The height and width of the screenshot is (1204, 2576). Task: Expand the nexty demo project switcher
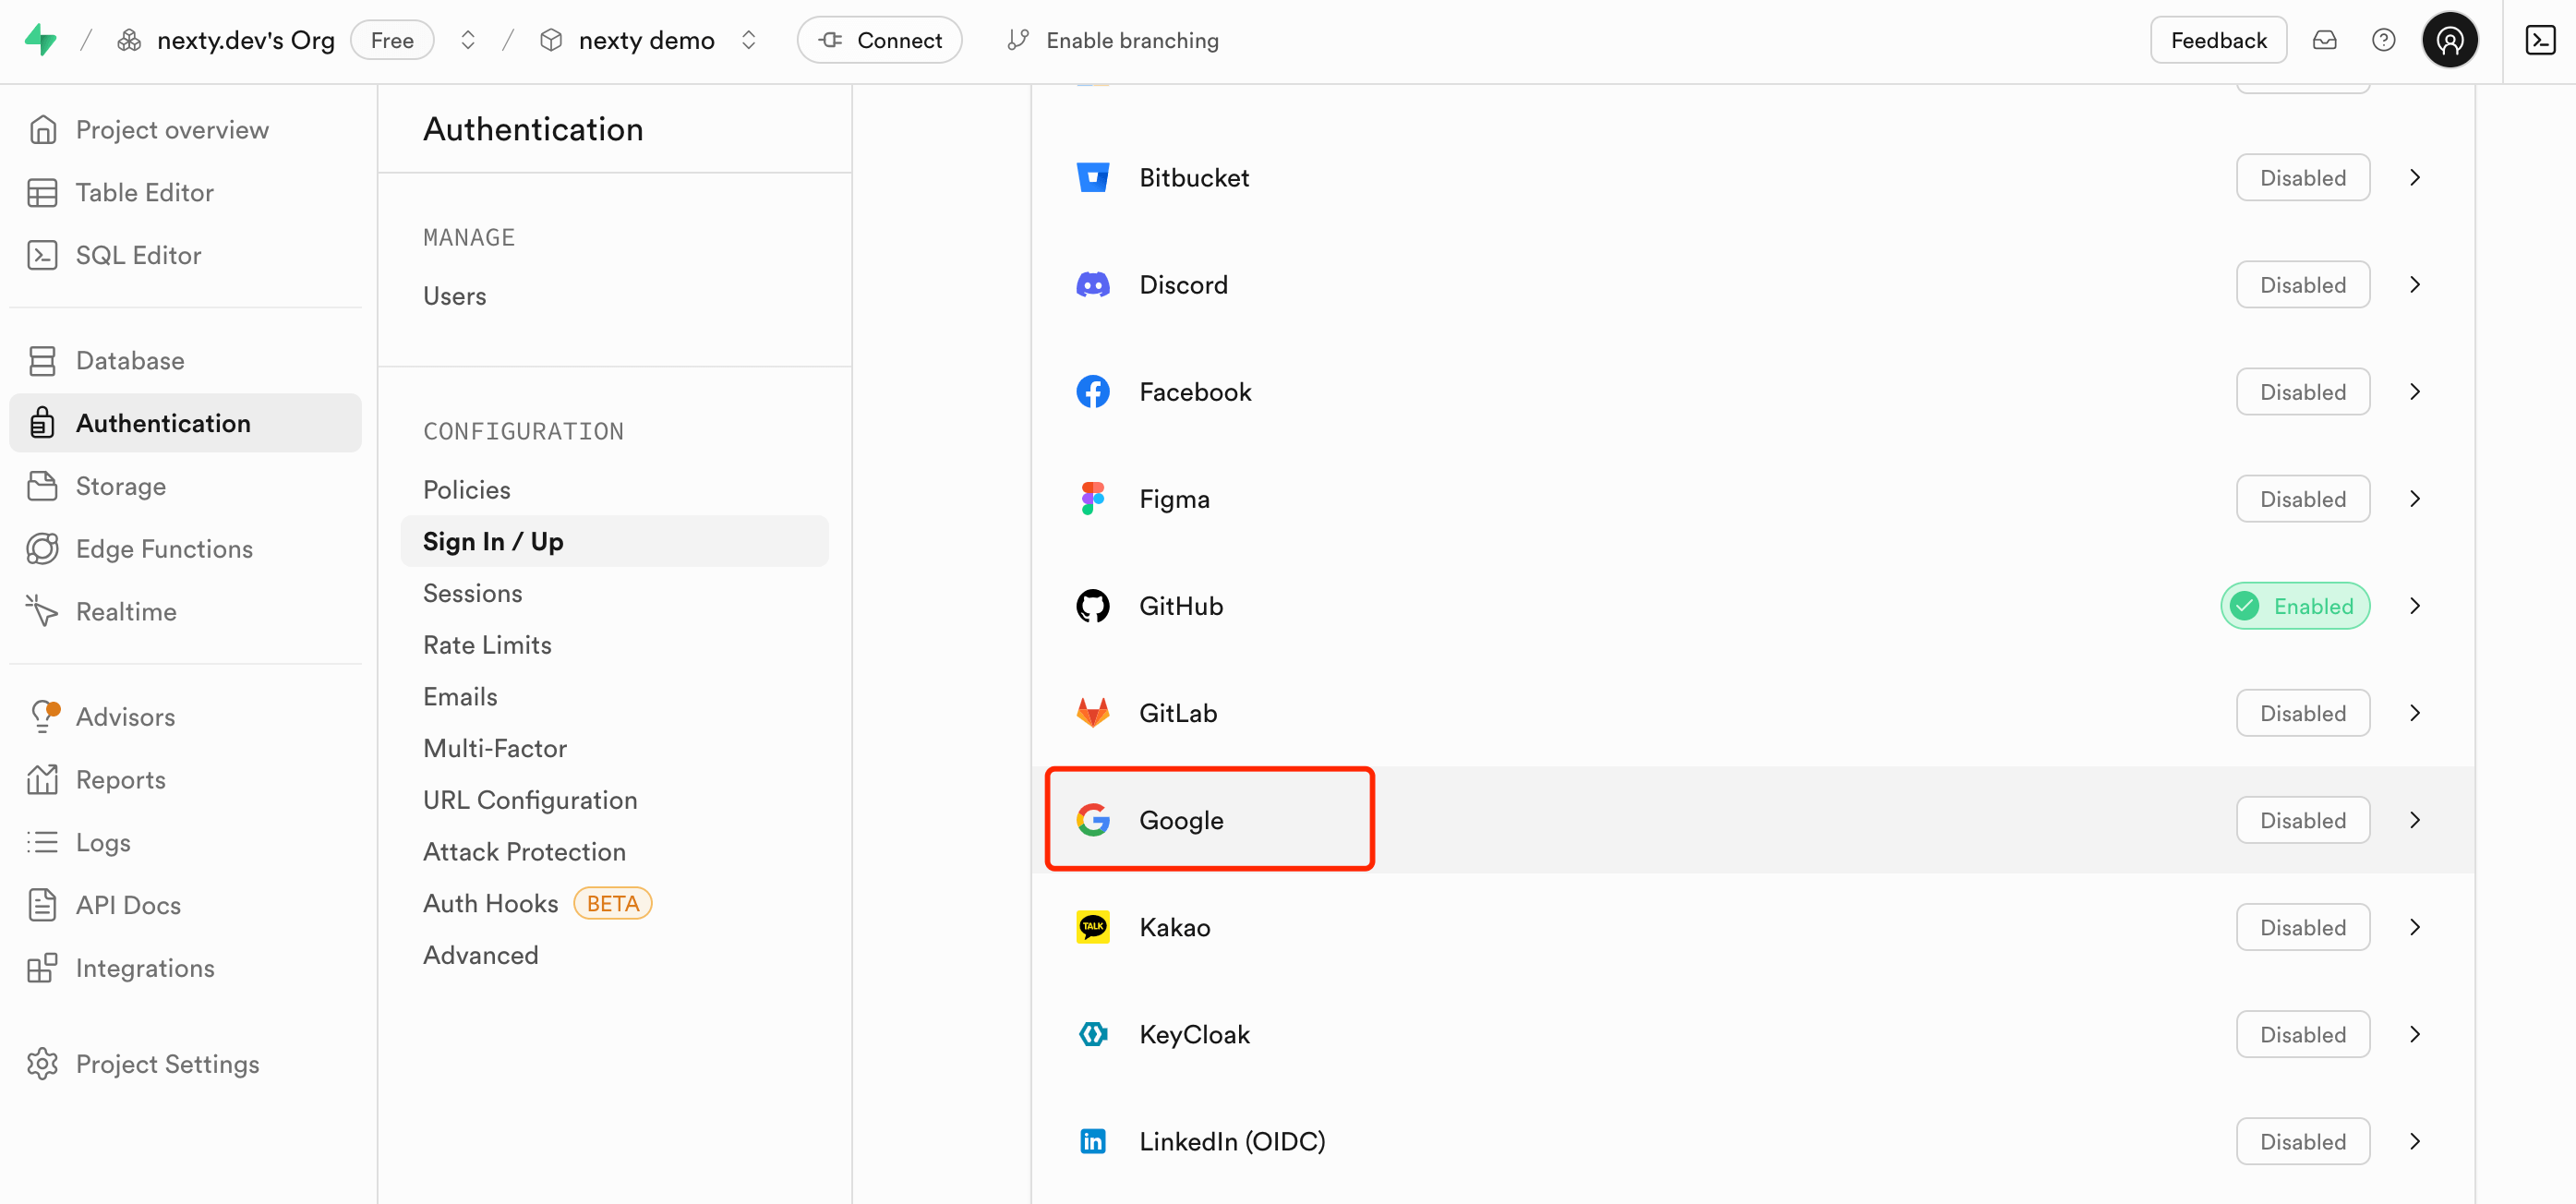748,40
